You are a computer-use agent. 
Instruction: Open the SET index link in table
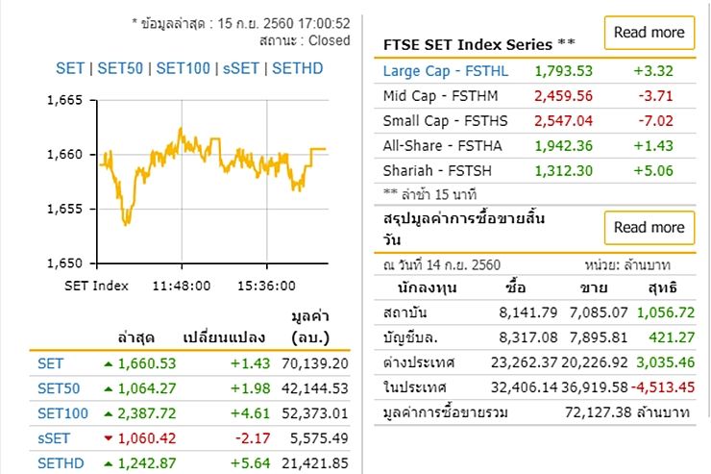click(49, 363)
